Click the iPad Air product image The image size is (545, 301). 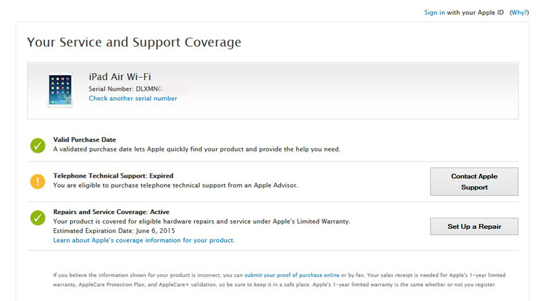tap(60, 90)
